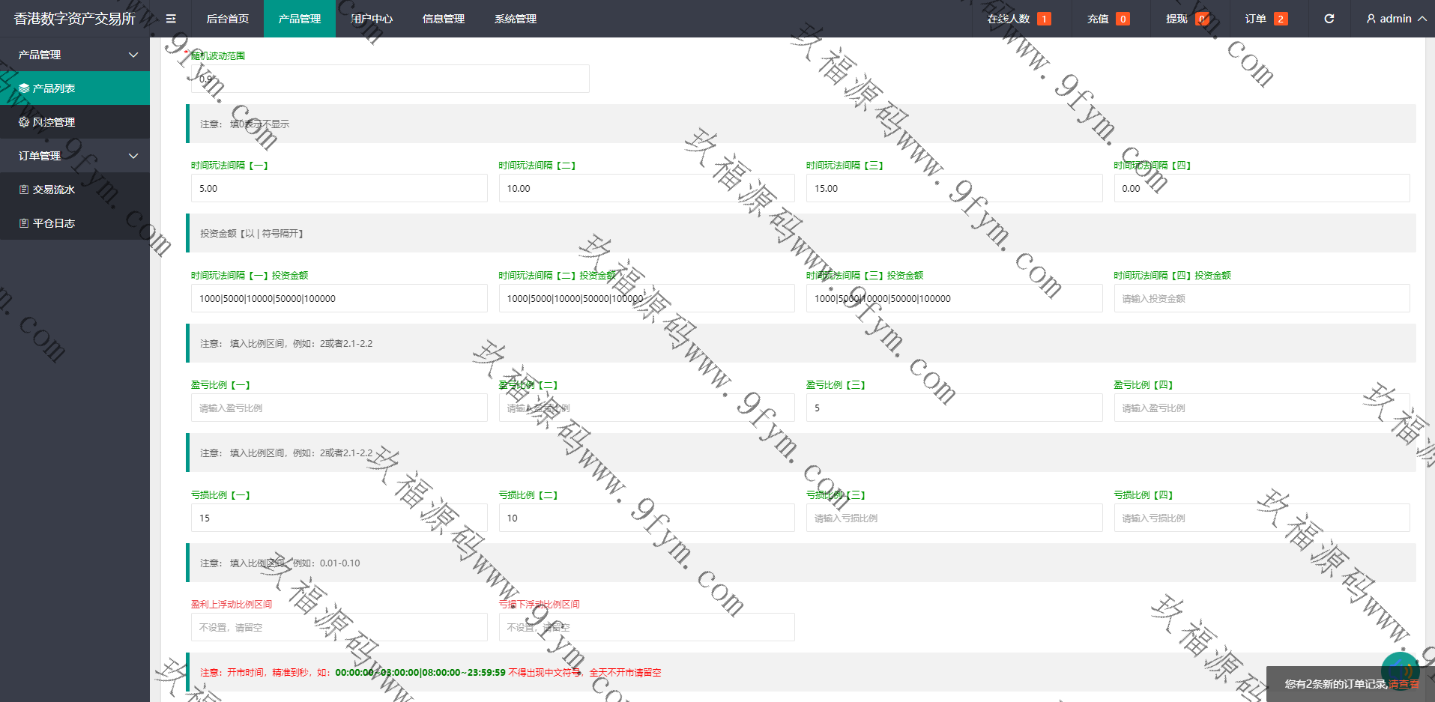Image resolution: width=1435 pixels, height=702 pixels.
Task: Collapse the 订单管理 sidebar group
Action: [x=133, y=156]
